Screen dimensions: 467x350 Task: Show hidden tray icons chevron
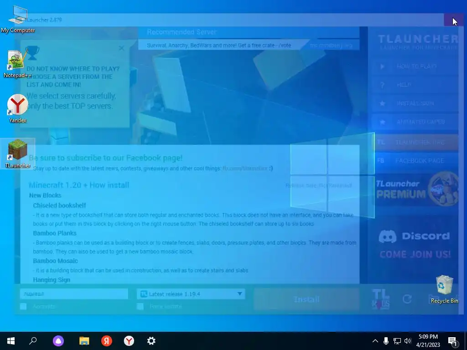(x=375, y=341)
